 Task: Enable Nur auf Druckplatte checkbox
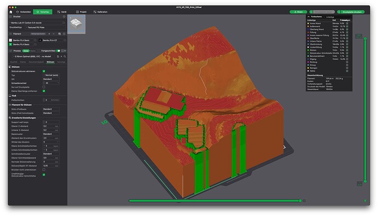pos(44,87)
